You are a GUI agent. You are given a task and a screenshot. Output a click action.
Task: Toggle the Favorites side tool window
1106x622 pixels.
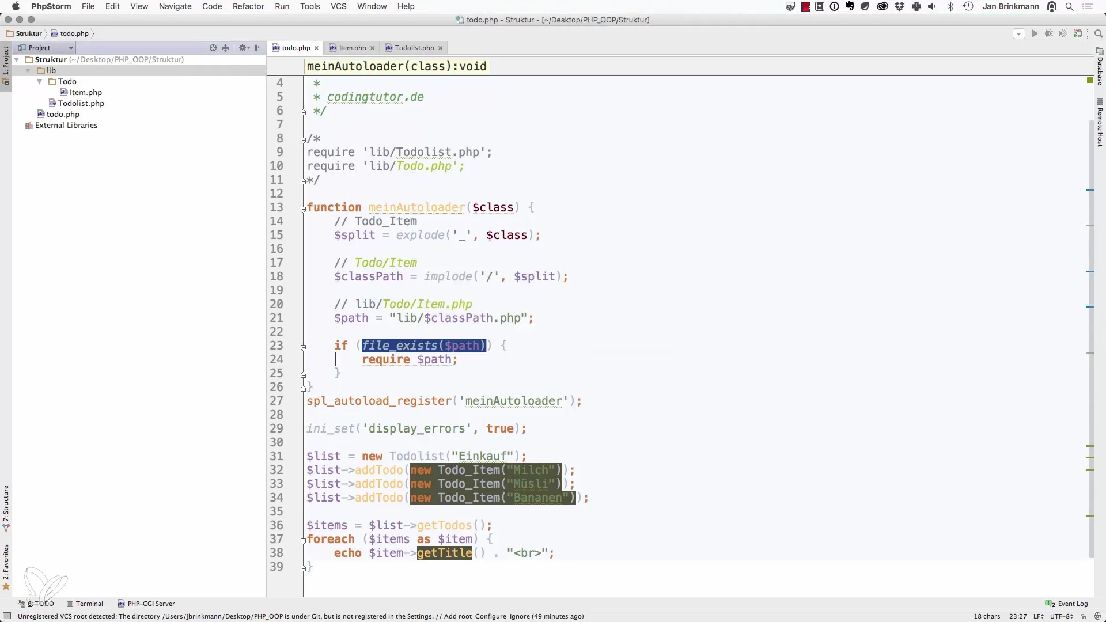(6, 567)
